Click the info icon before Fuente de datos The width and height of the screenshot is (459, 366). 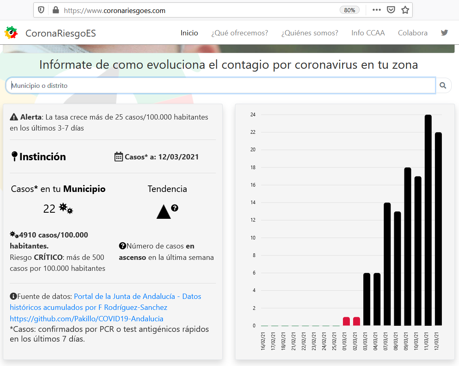[13, 296]
